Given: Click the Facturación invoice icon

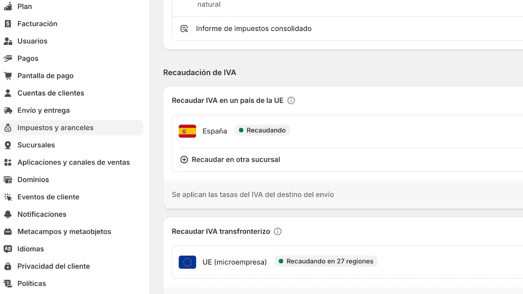Looking at the screenshot, I should (x=7, y=23).
